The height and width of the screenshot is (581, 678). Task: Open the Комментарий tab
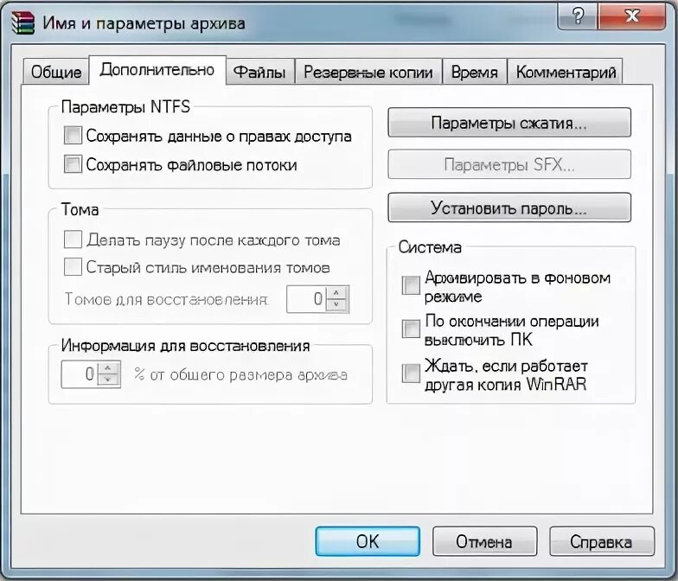coord(566,72)
